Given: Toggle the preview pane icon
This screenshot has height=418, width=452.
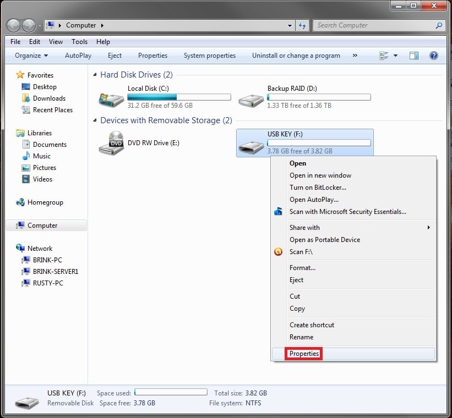Looking at the screenshot, I should pos(414,56).
